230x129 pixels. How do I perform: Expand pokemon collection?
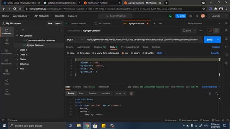point(17,64)
